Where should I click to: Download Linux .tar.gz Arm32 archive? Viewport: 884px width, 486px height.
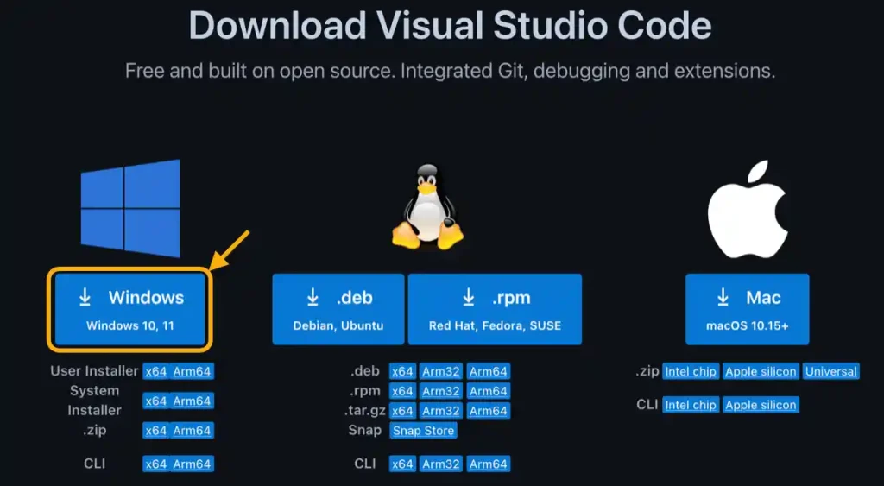point(441,410)
